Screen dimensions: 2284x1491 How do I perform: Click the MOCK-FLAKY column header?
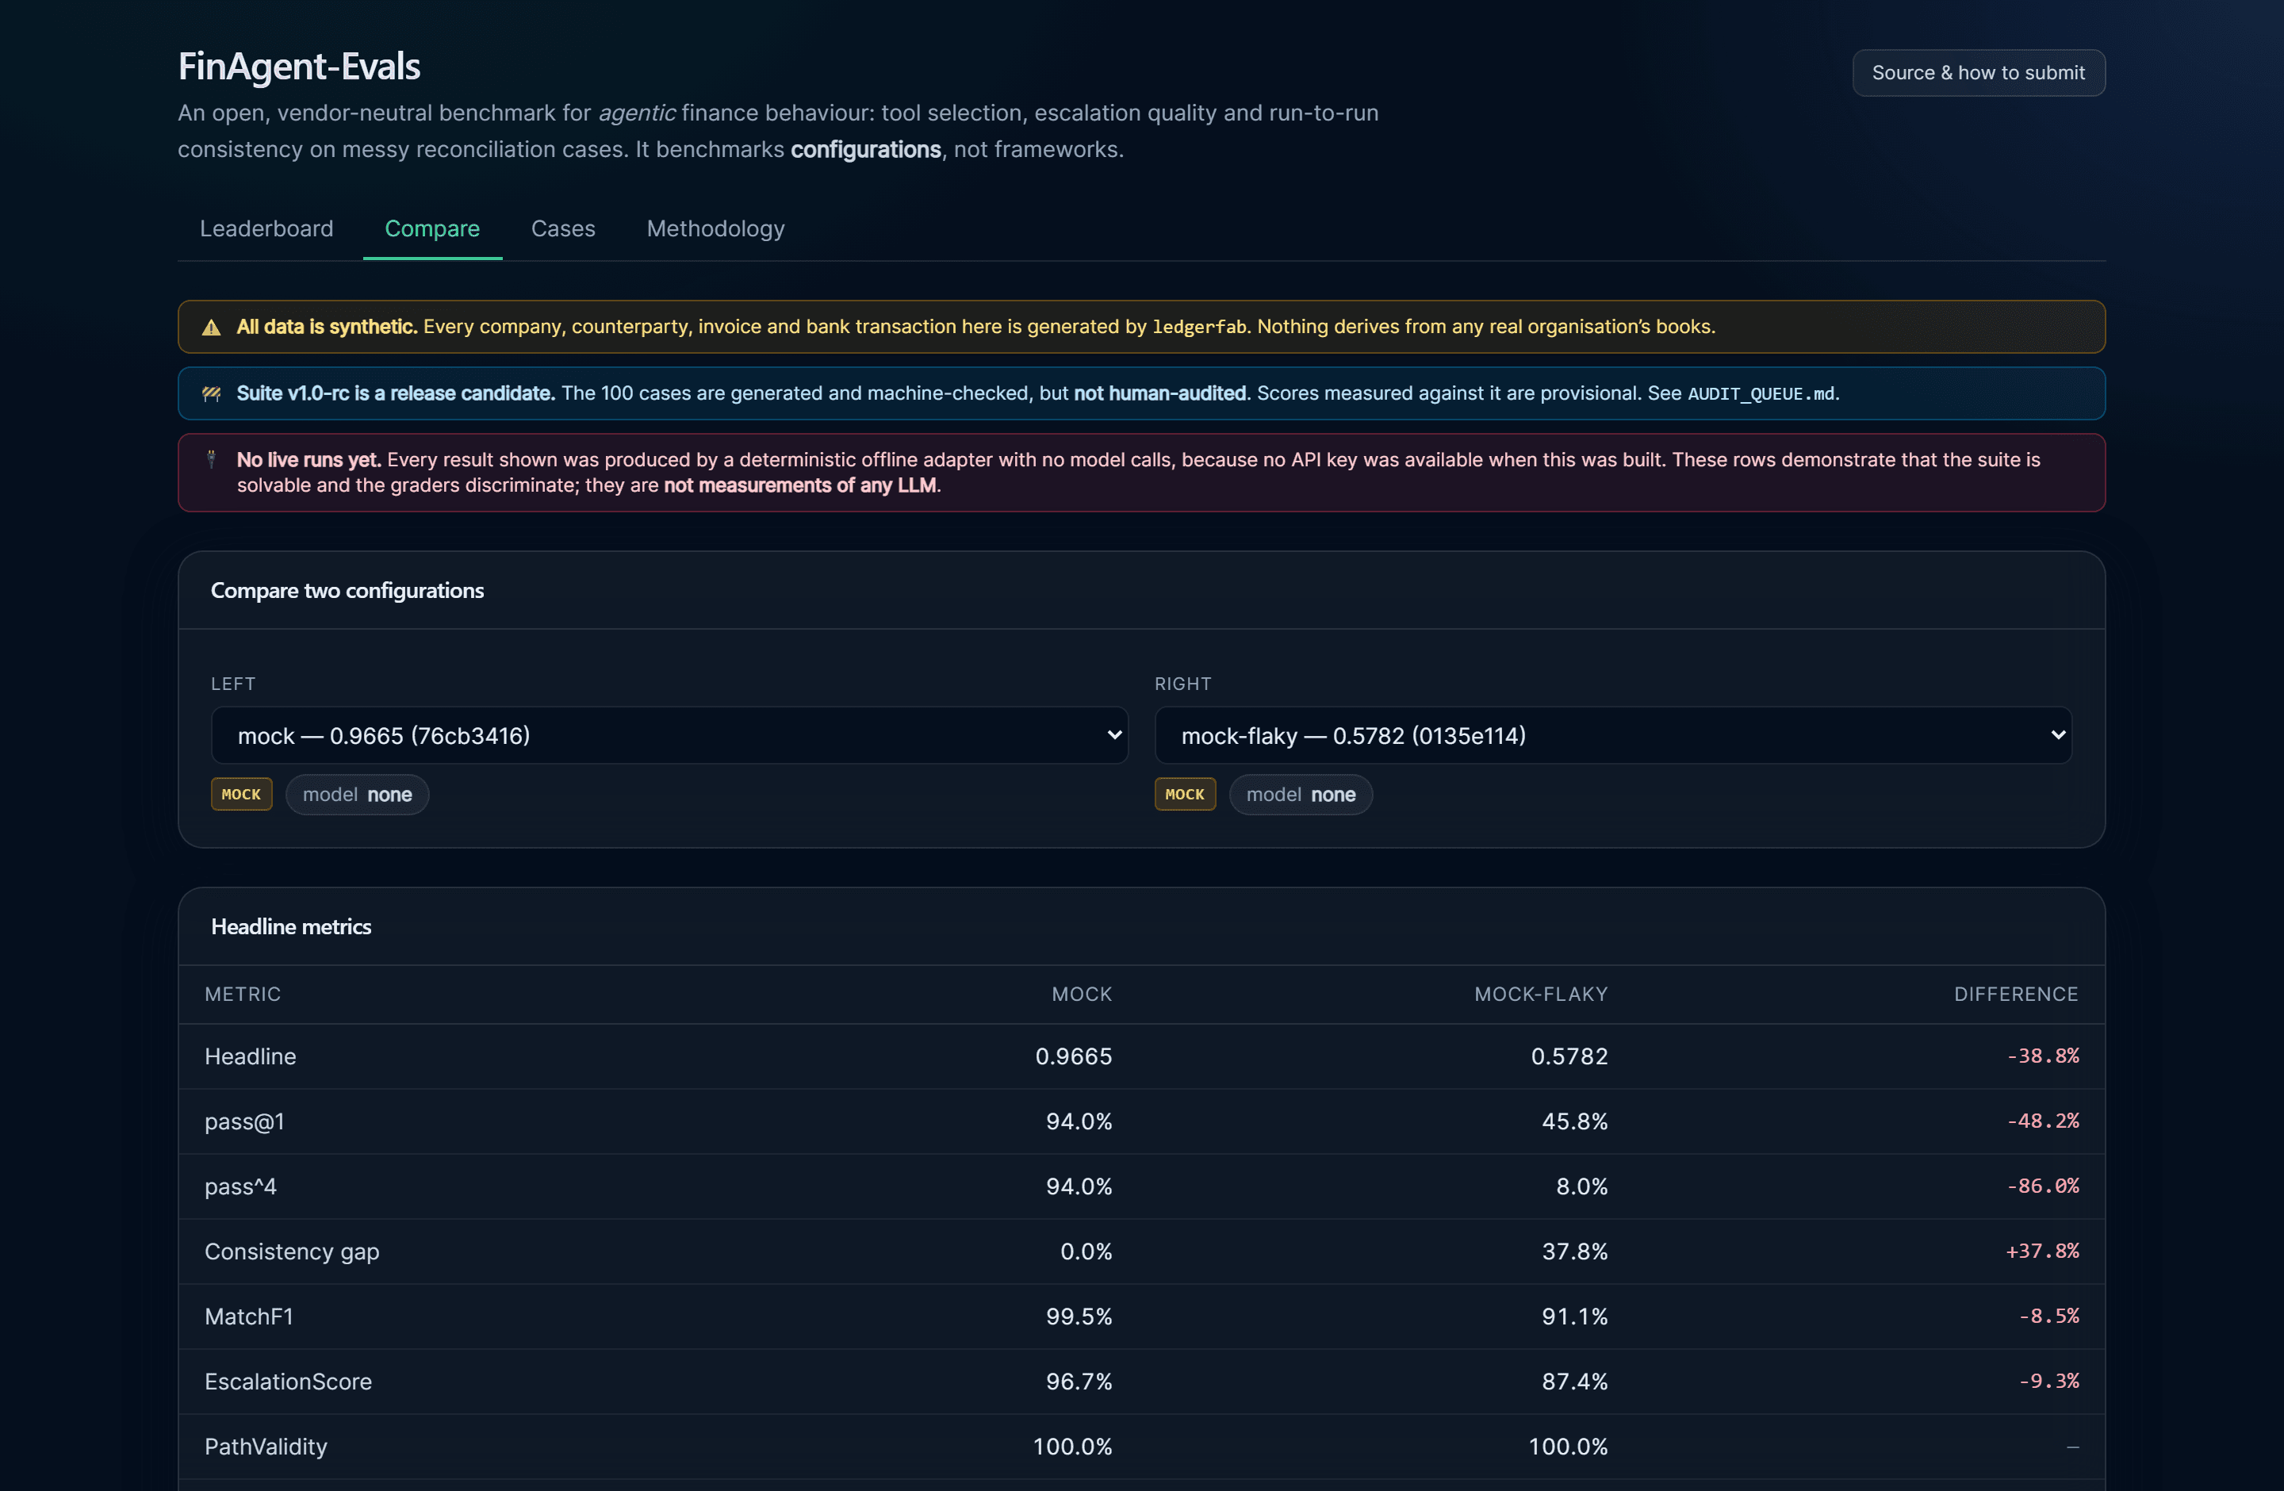tap(1540, 994)
